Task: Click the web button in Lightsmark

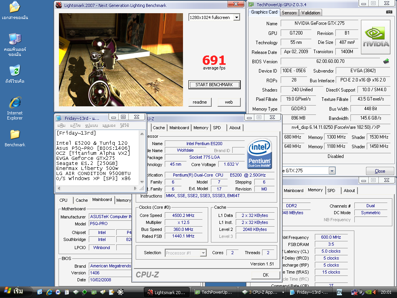Action: (x=229, y=102)
